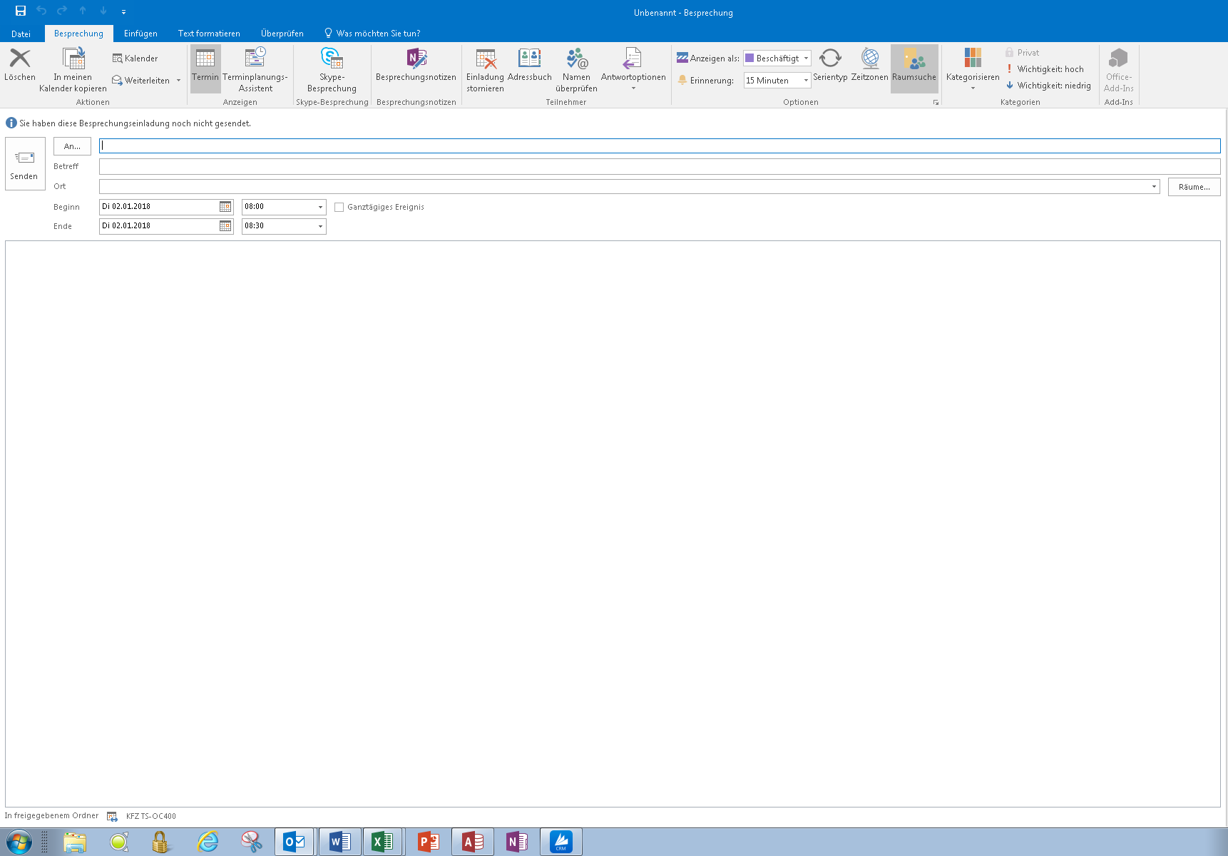The image size is (1228, 856).
Task: Show Zeitzonen fields
Action: click(x=869, y=65)
